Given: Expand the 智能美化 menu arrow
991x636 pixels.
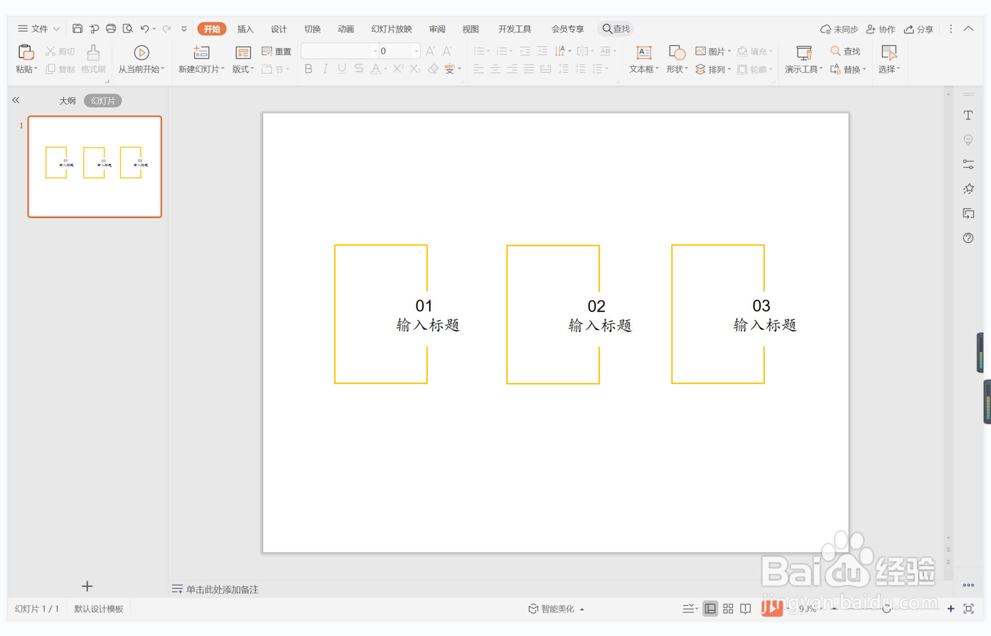Looking at the screenshot, I should [582, 609].
